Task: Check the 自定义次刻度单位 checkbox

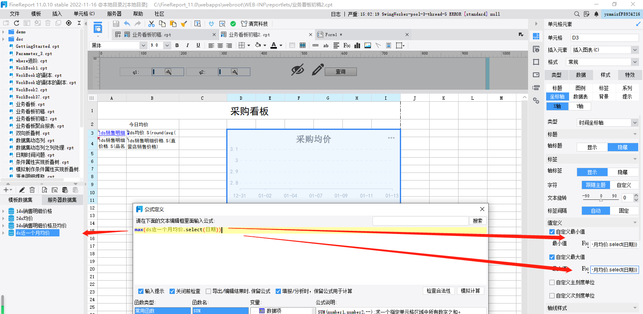Action: (552, 296)
